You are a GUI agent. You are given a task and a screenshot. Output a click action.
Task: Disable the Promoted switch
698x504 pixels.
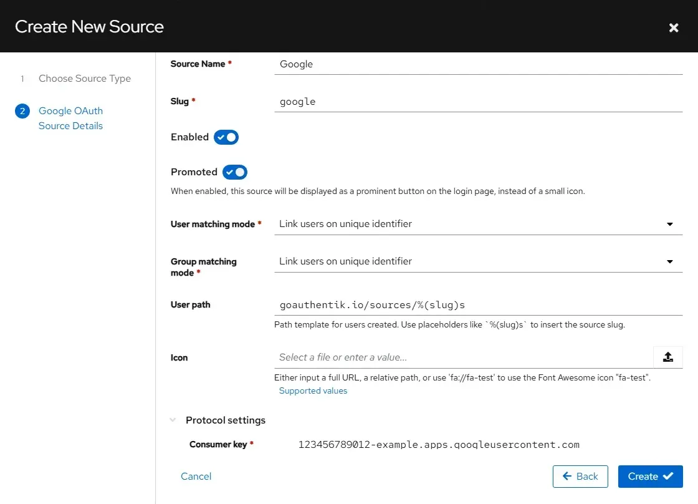pyautogui.click(x=234, y=172)
